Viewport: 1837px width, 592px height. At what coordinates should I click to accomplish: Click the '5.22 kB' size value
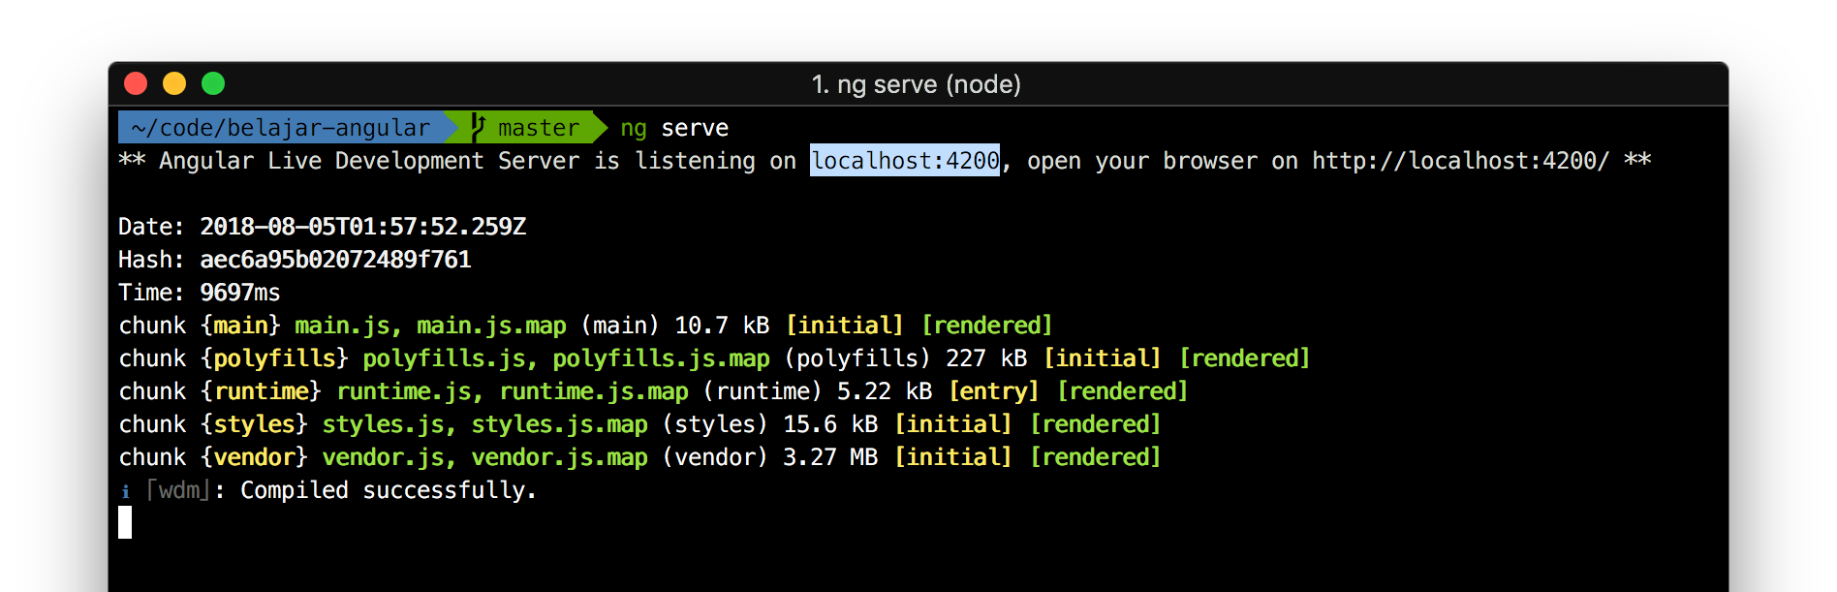pos(885,391)
